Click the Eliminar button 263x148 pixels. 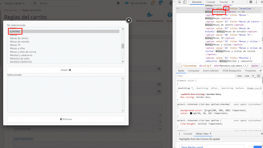66,119
